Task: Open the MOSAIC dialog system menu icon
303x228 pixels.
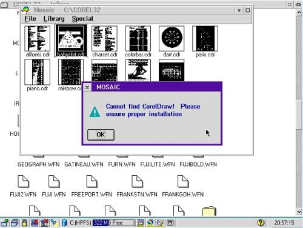Action: point(87,87)
